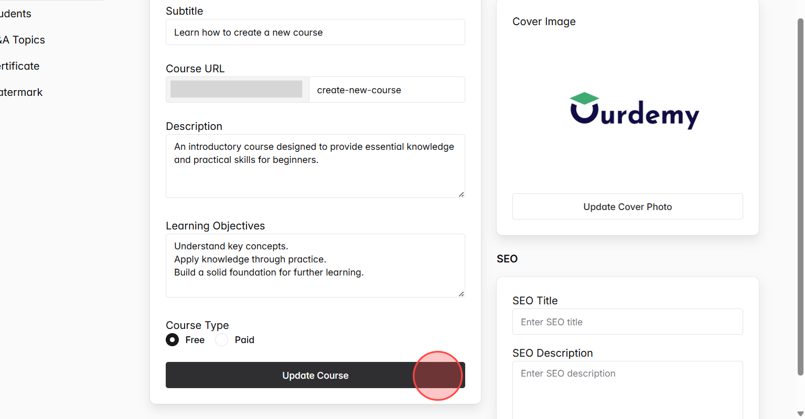Click the Learning Objectives resize handle

point(461,294)
